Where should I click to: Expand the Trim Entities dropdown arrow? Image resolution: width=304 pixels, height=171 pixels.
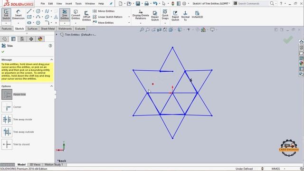[65, 23]
